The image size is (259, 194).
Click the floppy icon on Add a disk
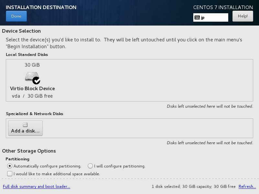(25, 124)
